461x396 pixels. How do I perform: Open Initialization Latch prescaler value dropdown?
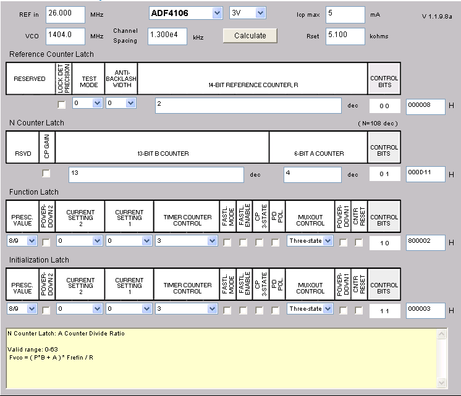coord(22,309)
